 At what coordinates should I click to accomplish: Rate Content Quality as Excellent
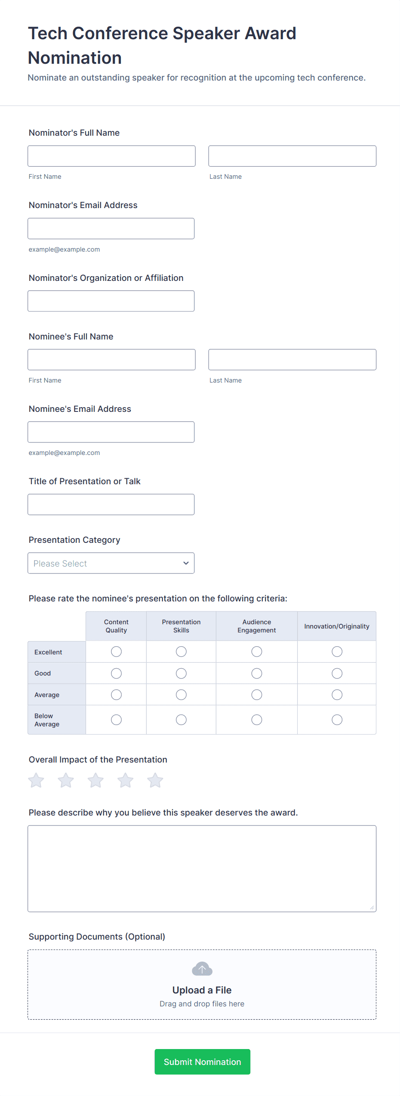pos(116,651)
